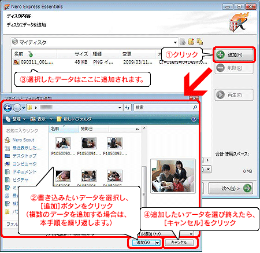Open ピクチャ favorite link
The image size is (260, 253).
(x=17, y=180)
